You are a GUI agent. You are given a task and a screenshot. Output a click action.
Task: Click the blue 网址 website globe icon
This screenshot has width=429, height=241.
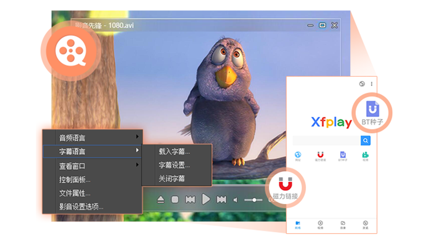point(298,155)
